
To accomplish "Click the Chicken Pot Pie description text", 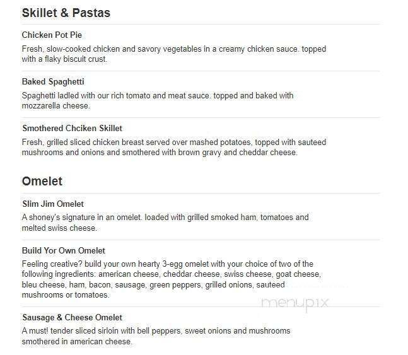I will point(174,54).
